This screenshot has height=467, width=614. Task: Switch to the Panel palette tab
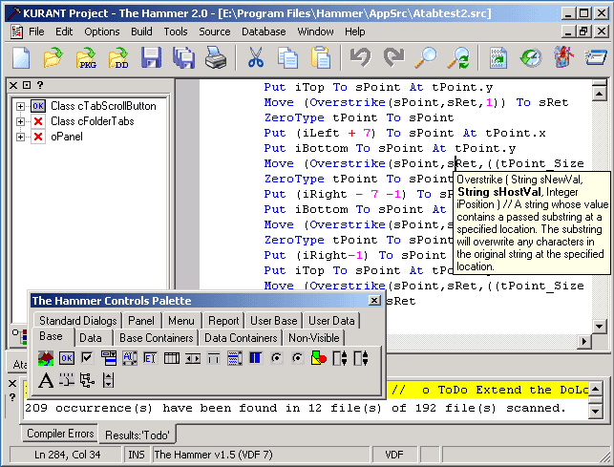(x=141, y=321)
